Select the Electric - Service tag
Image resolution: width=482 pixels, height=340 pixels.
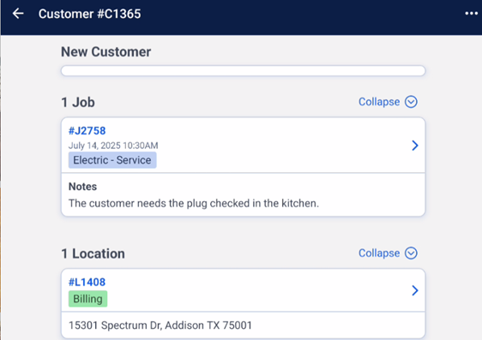112,160
